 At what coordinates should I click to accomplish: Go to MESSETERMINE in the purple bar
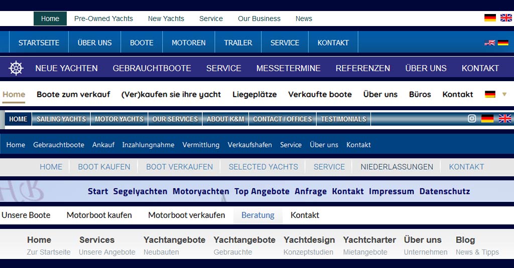coord(288,68)
